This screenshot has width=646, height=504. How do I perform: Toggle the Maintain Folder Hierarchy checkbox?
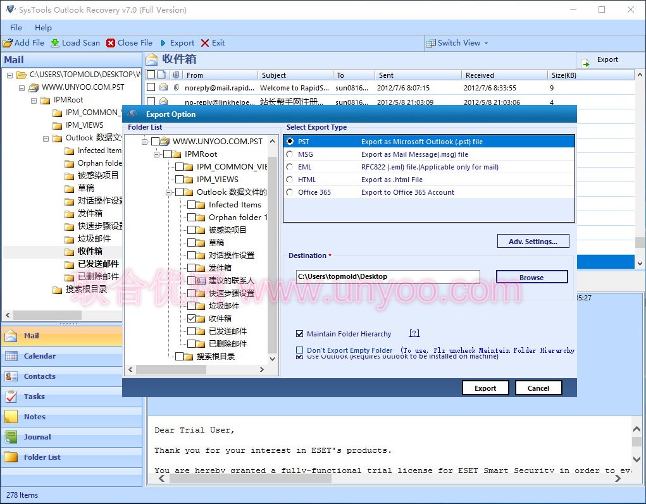click(x=300, y=334)
